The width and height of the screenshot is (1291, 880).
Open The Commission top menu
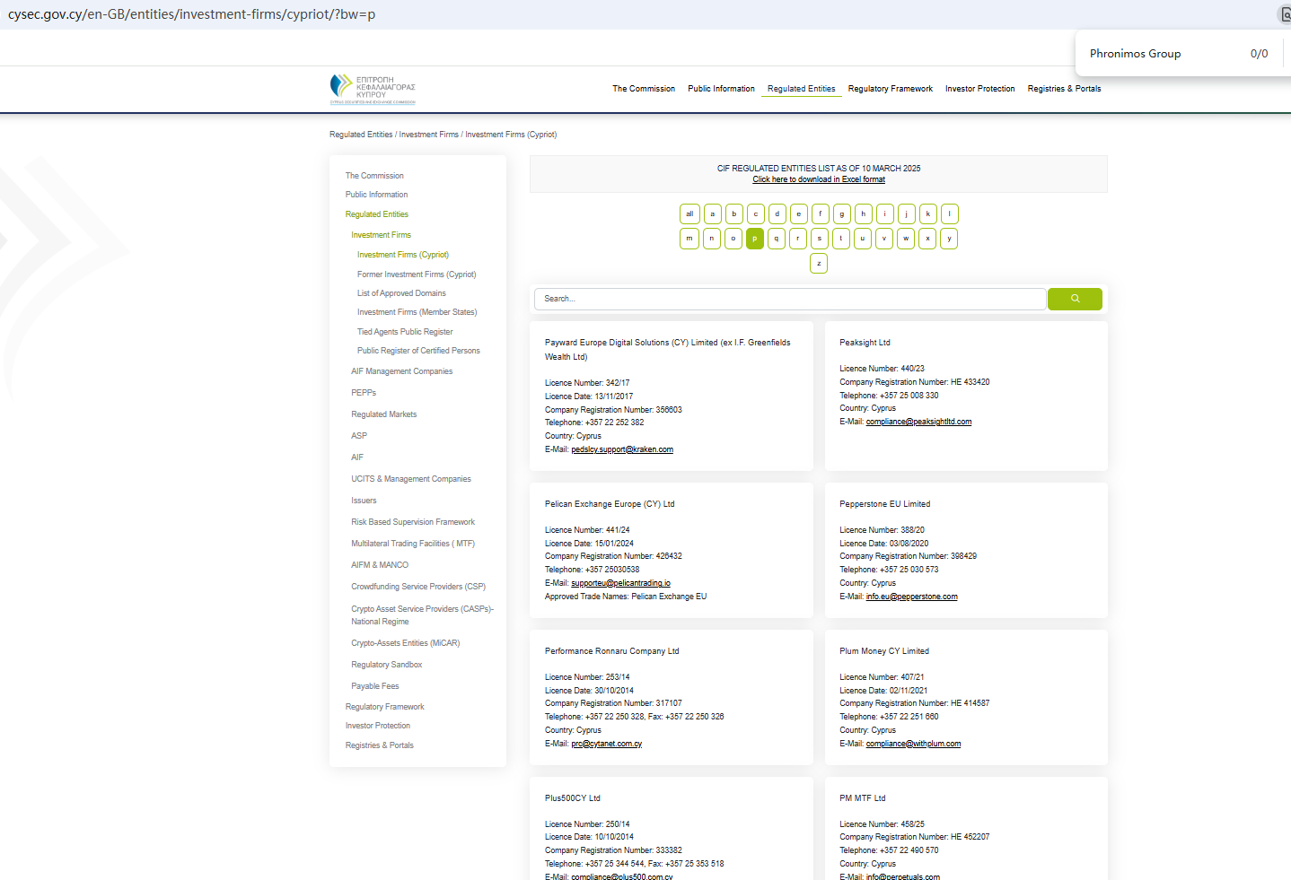pos(643,89)
